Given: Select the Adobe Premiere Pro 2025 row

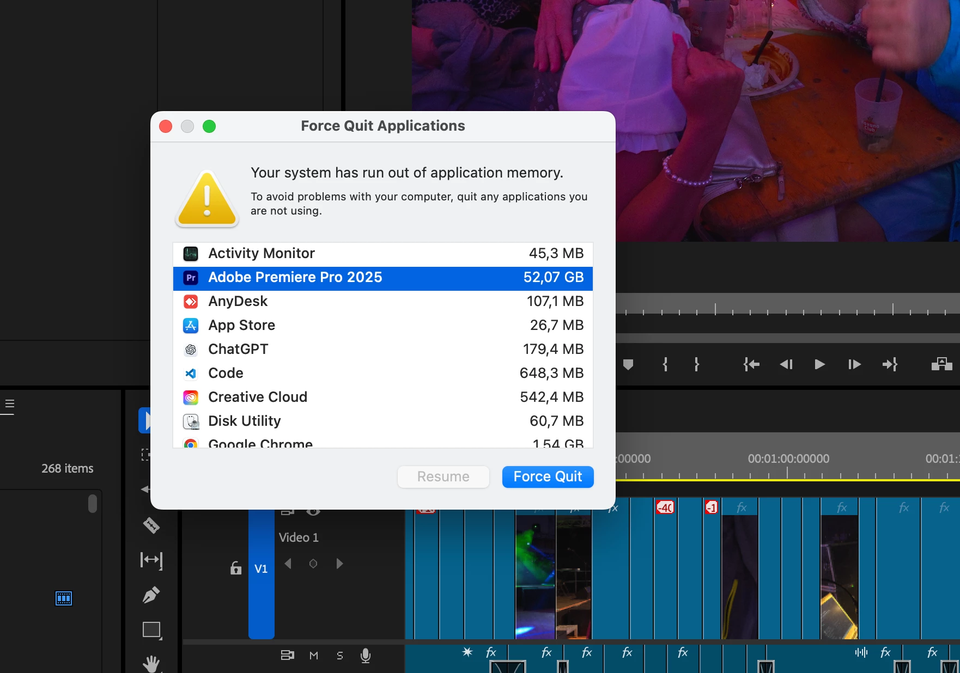Looking at the screenshot, I should point(382,278).
